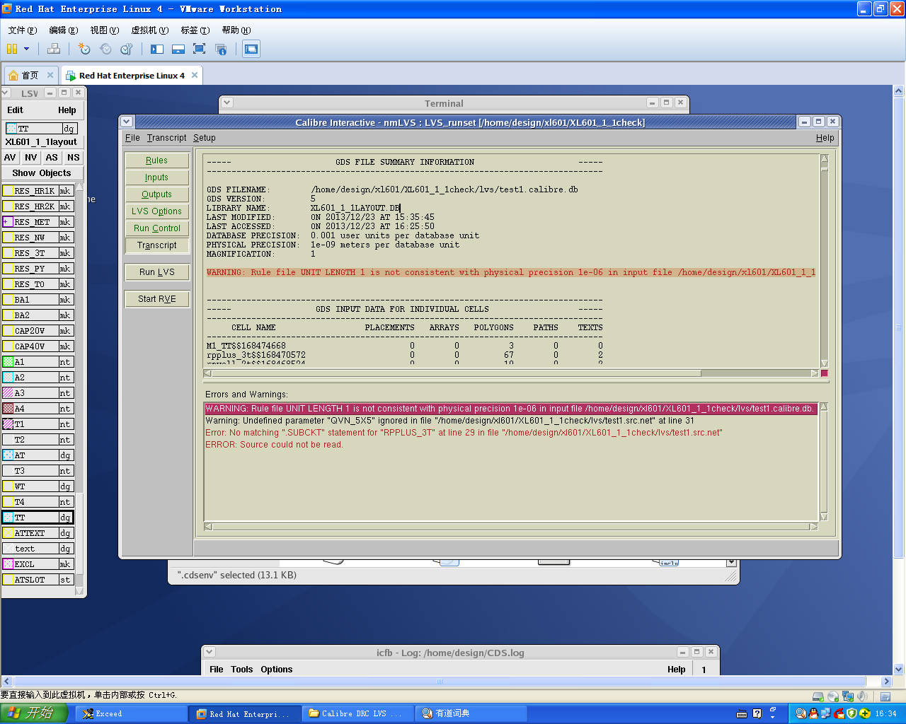The image size is (906, 724).
Task: Click the VMware hard disk status icon
Action: (x=818, y=696)
